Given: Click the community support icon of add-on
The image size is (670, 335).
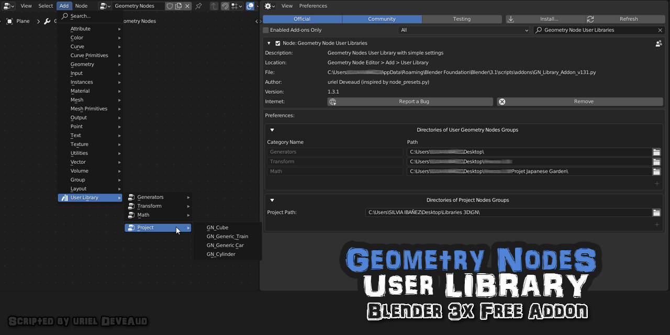Looking at the screenshot, I should [x=658, y=43].
